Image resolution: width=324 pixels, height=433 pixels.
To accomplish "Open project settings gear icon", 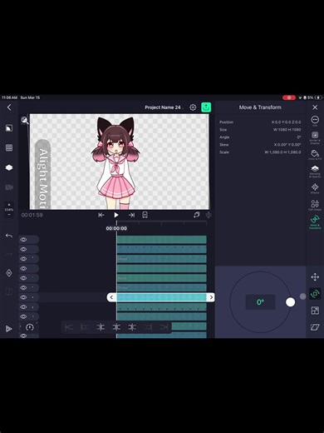I will [193, 107].
